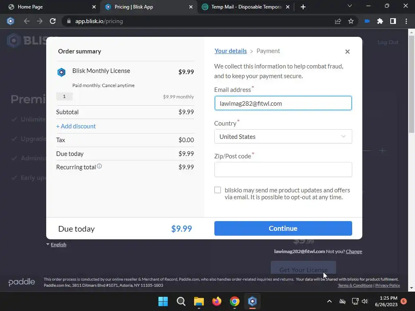
Task: Open Windows Start menu
Action: pyautogui.click(x=163, y=301)
